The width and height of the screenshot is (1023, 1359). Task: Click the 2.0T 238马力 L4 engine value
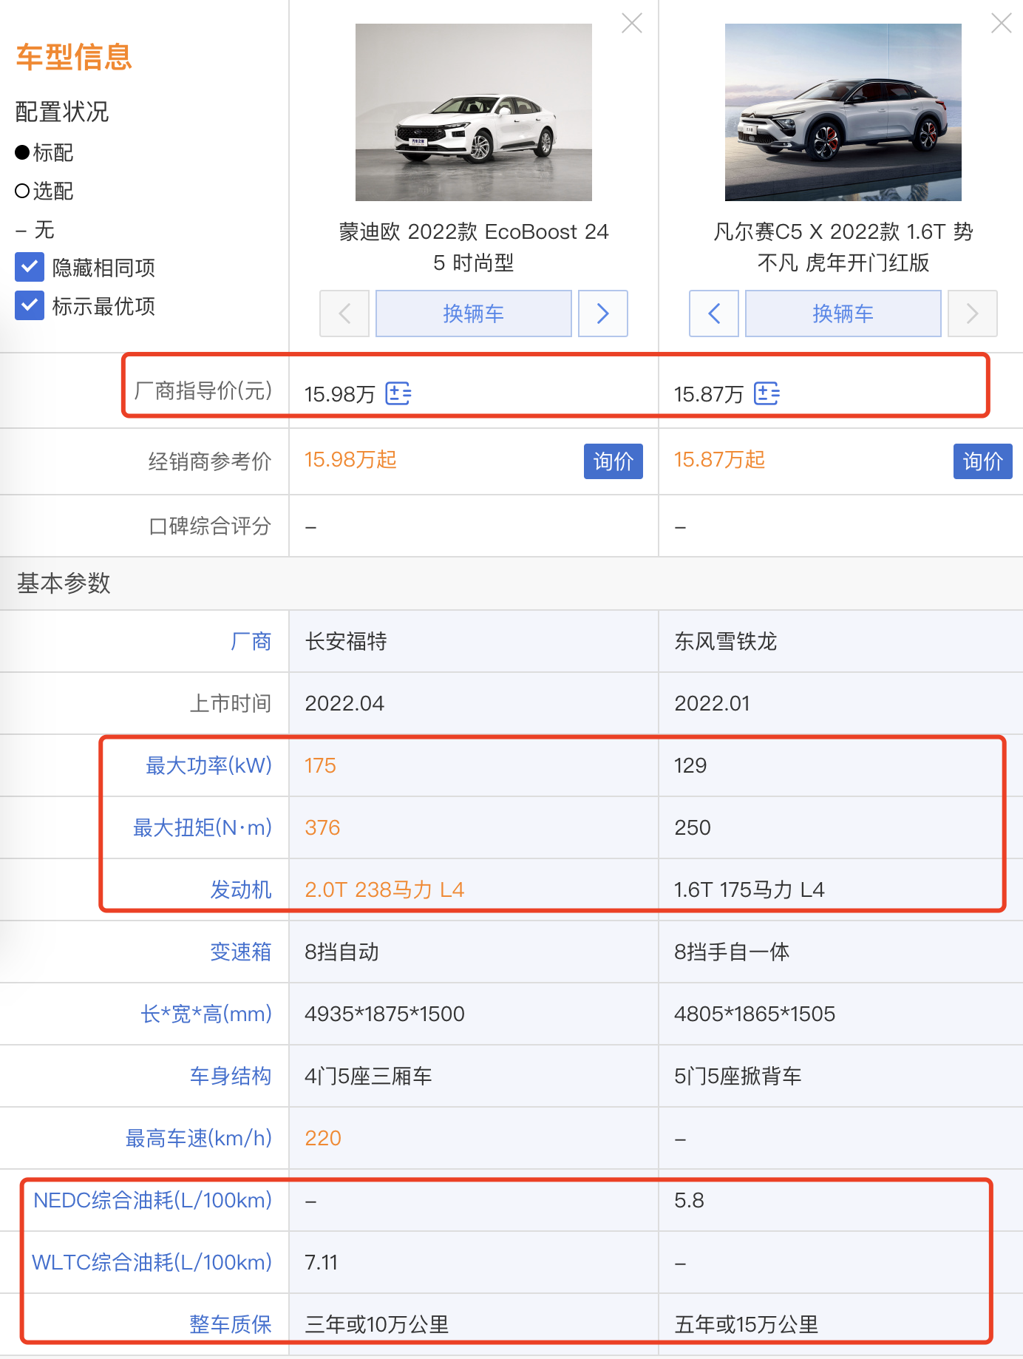click(x=384, y=889)
